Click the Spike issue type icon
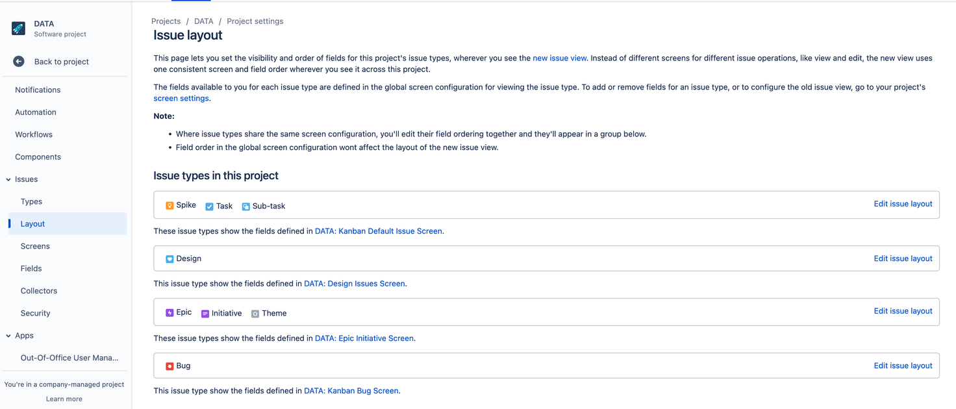 click(x=168, y=205)
